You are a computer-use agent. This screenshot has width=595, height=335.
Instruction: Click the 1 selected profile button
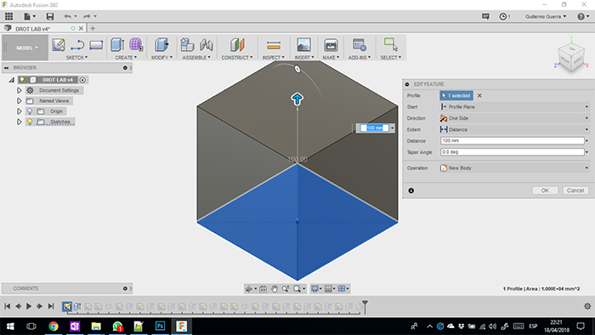456,95
